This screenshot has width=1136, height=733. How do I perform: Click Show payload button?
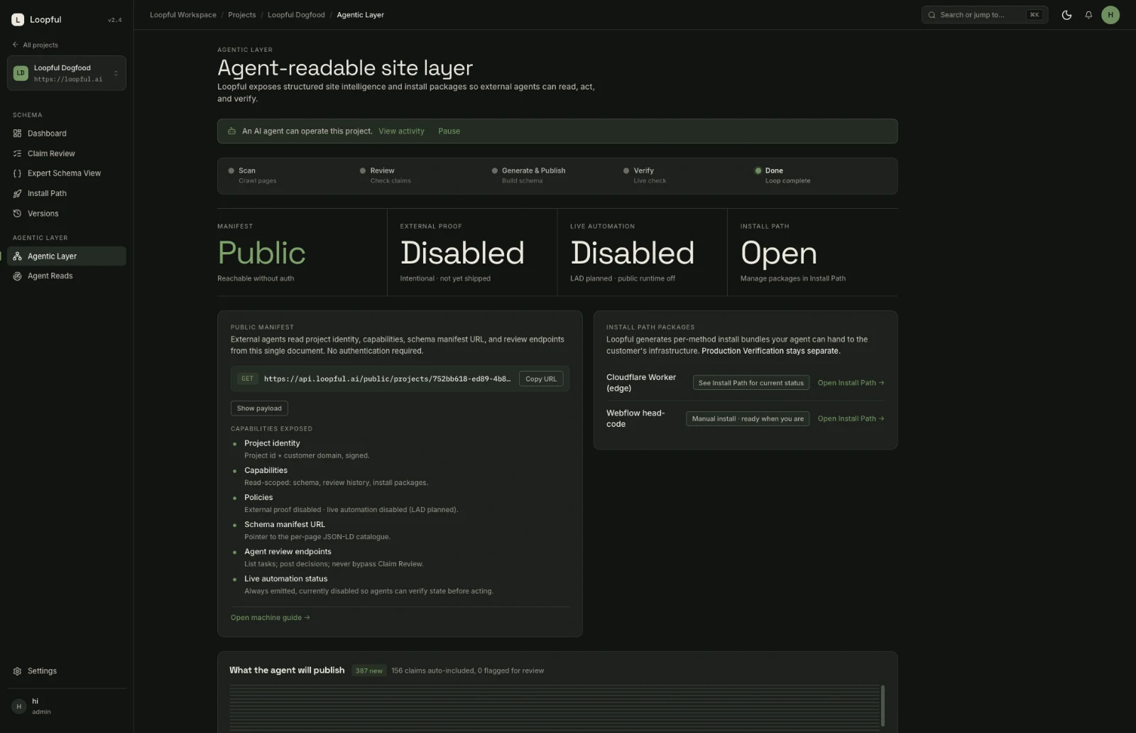(x=259, y=408)
